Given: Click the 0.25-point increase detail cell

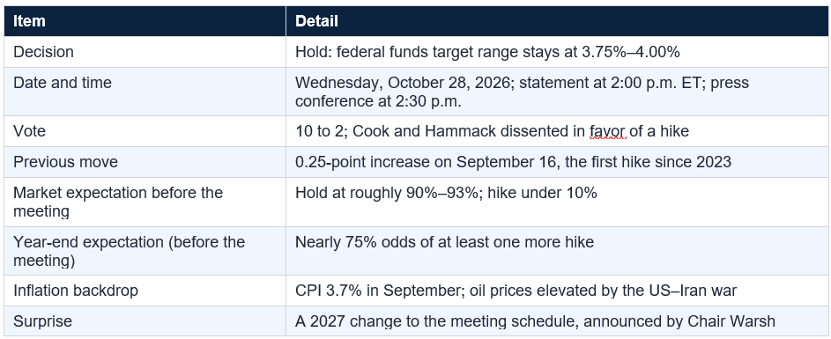Looking at the screenshot, I should click(556, 162).
